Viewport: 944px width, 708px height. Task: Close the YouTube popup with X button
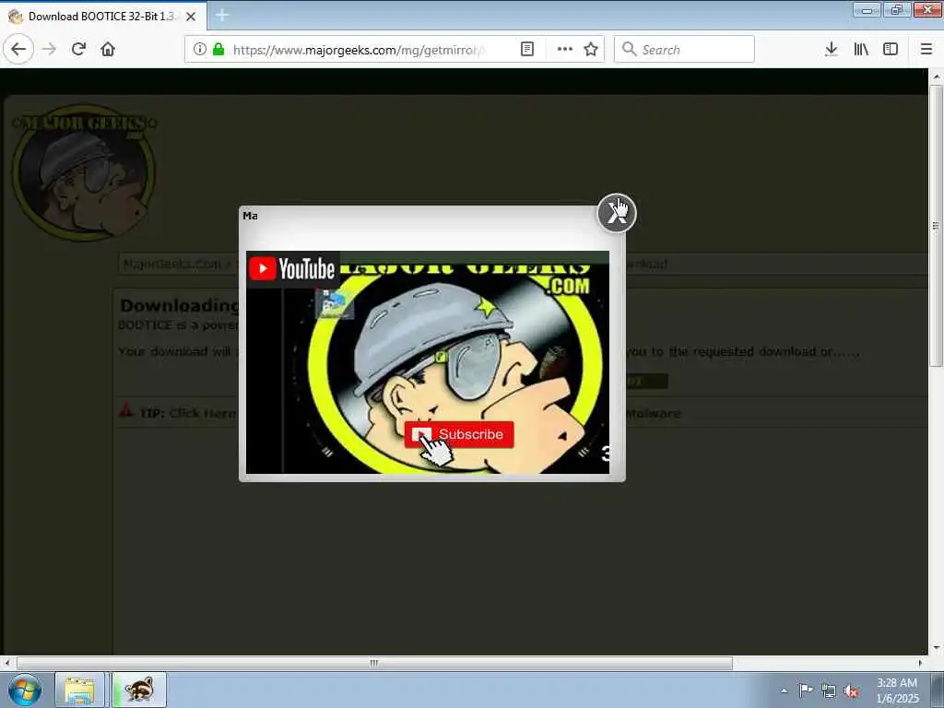coord(617,213)
